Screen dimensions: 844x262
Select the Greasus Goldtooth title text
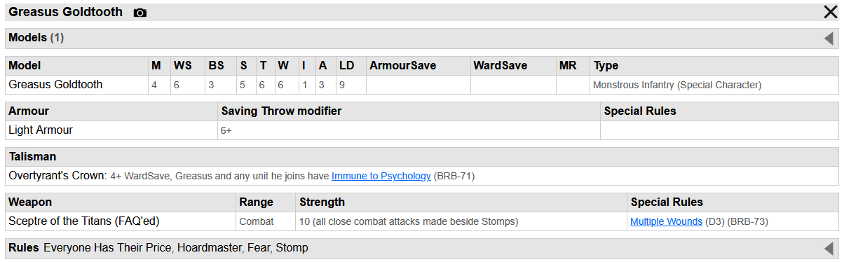pyautogui.click(x=65, y=12)
